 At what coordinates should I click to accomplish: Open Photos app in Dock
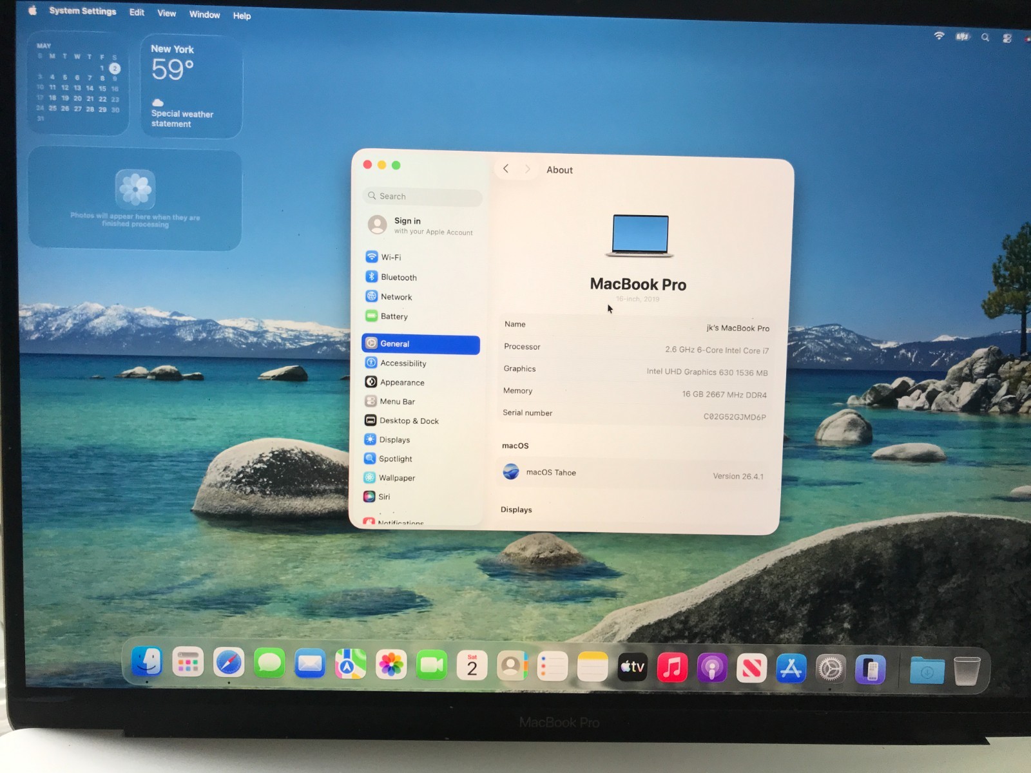391,665
